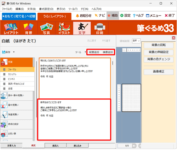The image size is (177, 150).
Task: Click 背景の色チェンジ button
Action: pos(159,59)
